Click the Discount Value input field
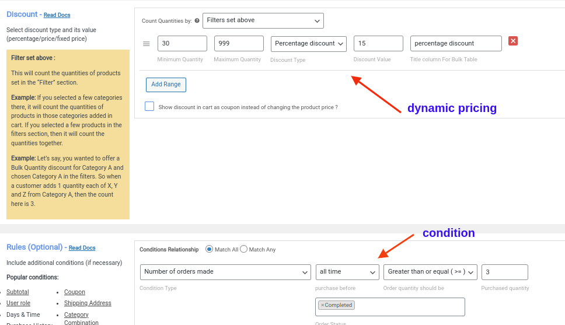 [x=378, y=44]
